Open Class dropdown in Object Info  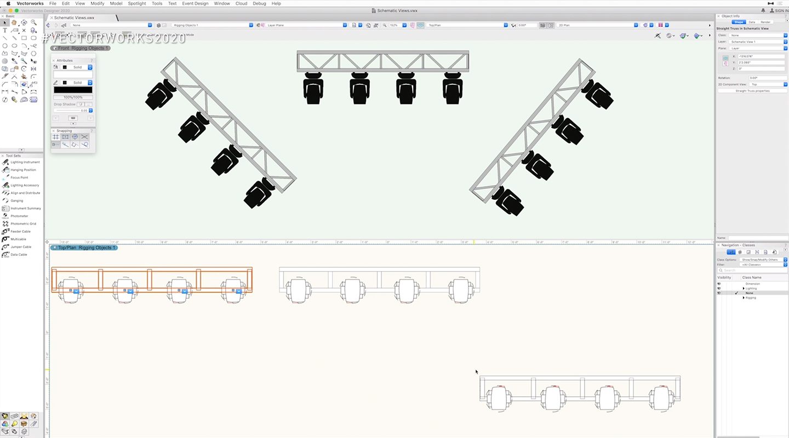[758, 35]
